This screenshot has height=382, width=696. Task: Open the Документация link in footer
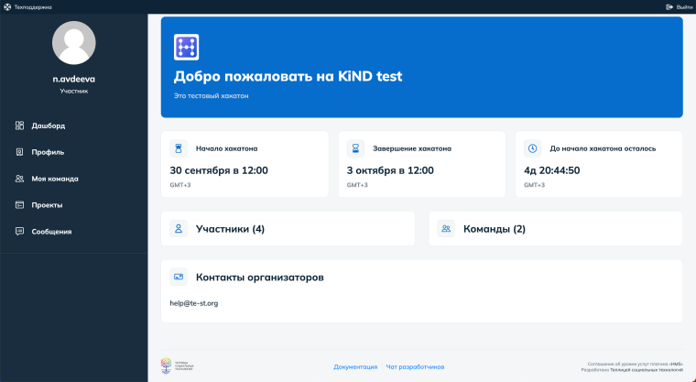tap(355, 366)
